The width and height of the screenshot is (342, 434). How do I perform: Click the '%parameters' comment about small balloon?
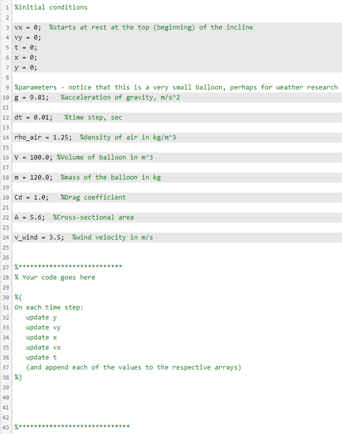(176, 87)
